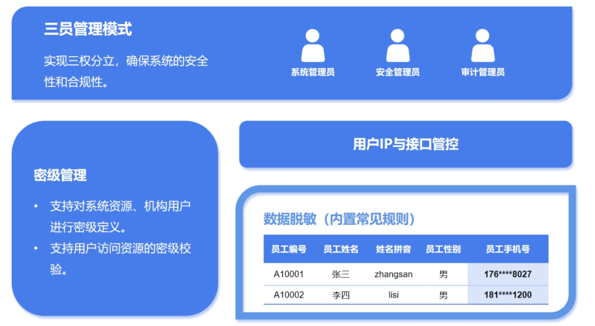Click the 员工编号 column header
The height and width of the screenshot is (326, 595).
[x=289, y=249]
